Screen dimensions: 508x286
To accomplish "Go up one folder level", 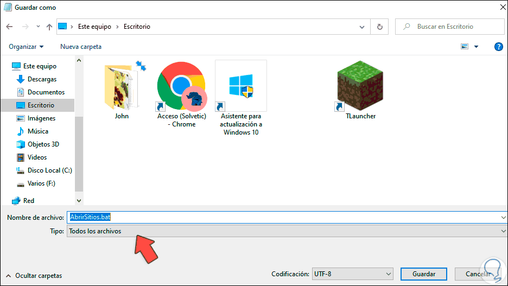I will pyautogui.click(x=49, y=27).
